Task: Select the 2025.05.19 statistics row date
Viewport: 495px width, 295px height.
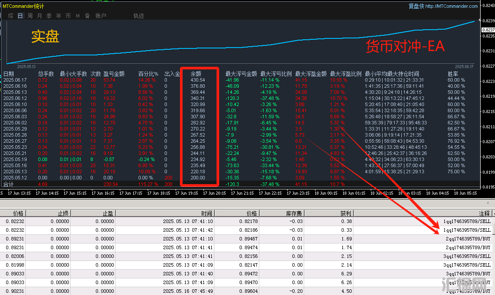Action: pos(15,159)
